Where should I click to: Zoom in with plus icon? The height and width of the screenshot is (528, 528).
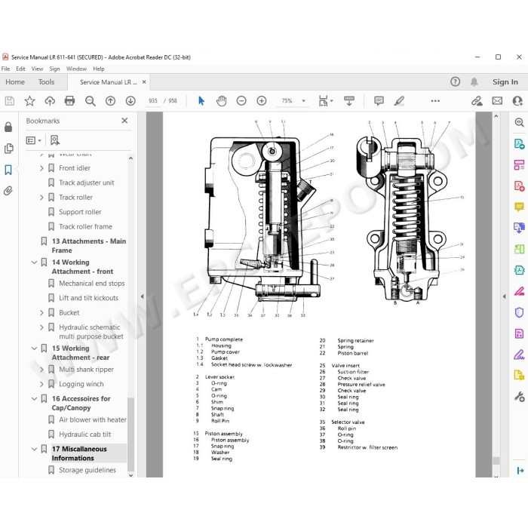(x=262, y=100)
